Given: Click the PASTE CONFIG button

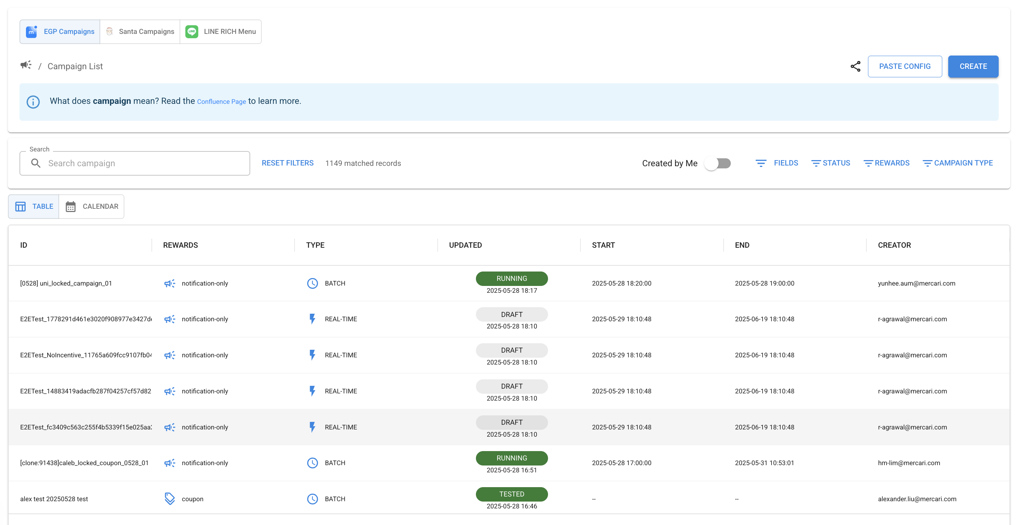Looking at the screenshot, I should click(904, 66).
